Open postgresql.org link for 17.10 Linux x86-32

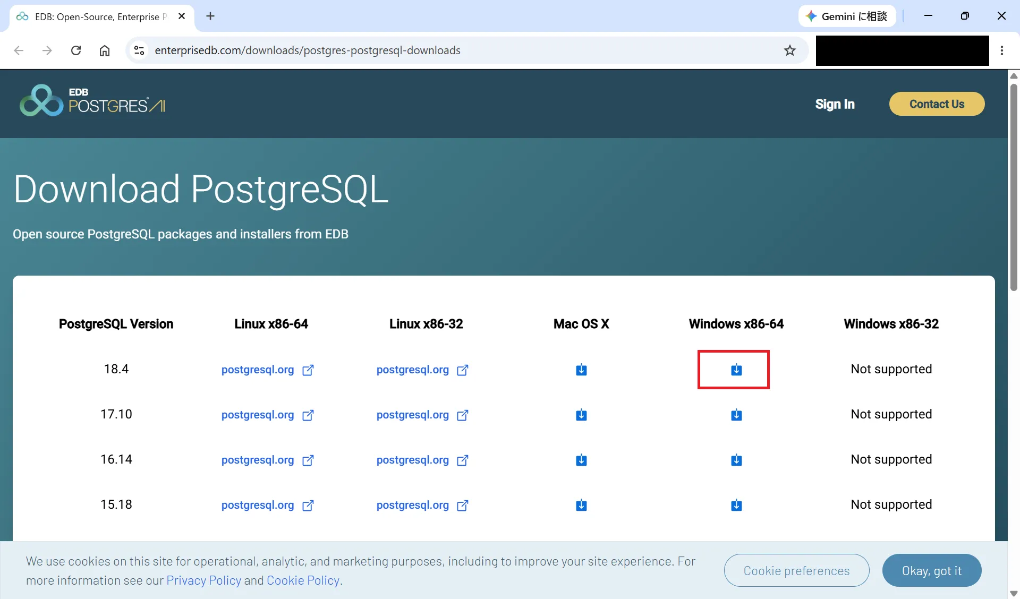click(x=422, y=415)
